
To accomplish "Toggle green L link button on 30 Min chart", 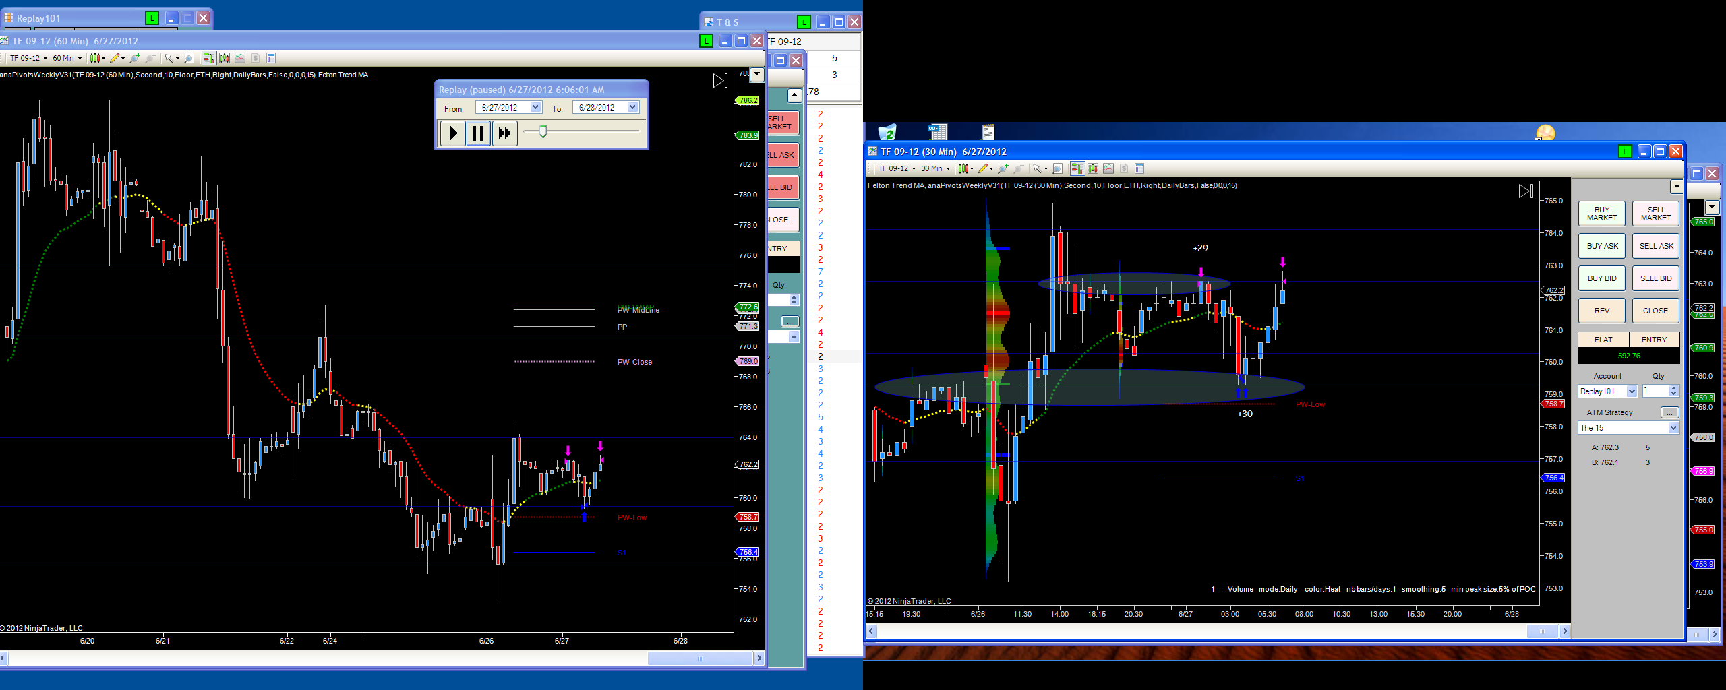I will [x=1626, y=152].
